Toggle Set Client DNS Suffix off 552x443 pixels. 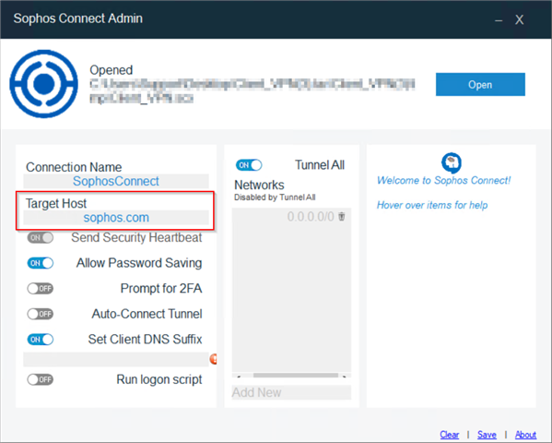coord(41,340)
